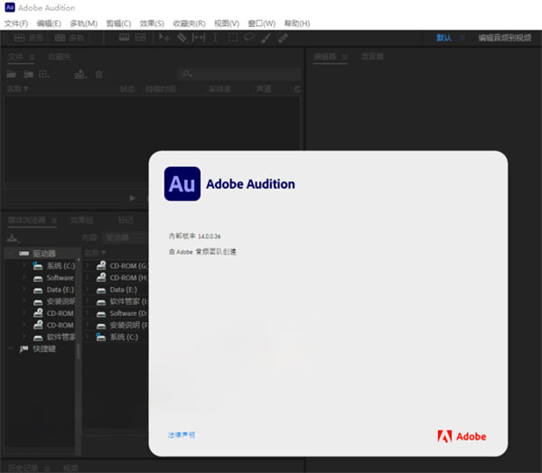The height and width of the screenshot is (473, 542).
Task: Click the play button below the Files list
Action: (x=132, y=198)
